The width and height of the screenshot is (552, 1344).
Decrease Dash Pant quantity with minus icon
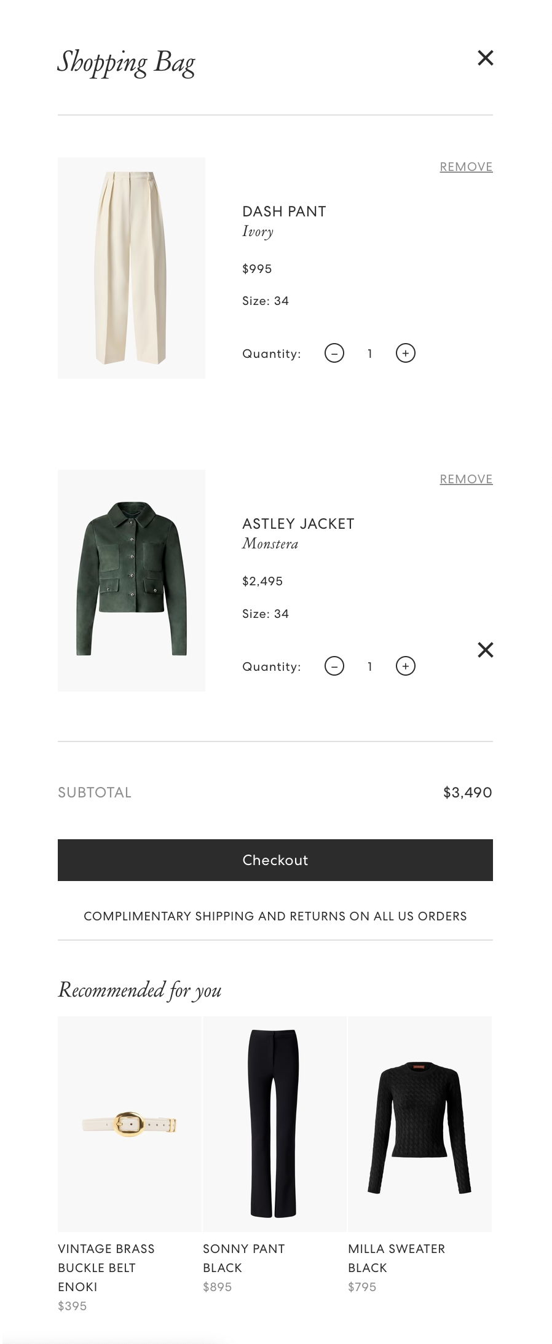334,354
